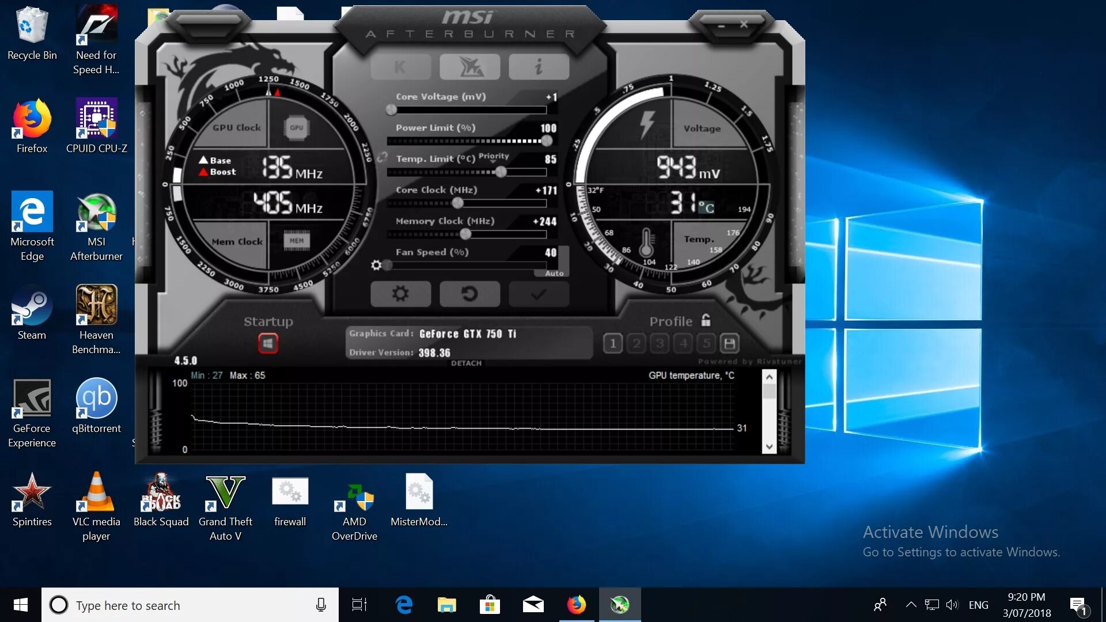The image size is (1106, 622).
Task: Open Recycle Bin desktop icon
Action: (32, 35)
